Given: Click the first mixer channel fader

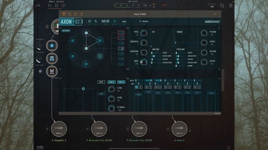Looking at the screenshot, I should pyautogui.click(x=139, y=94).
